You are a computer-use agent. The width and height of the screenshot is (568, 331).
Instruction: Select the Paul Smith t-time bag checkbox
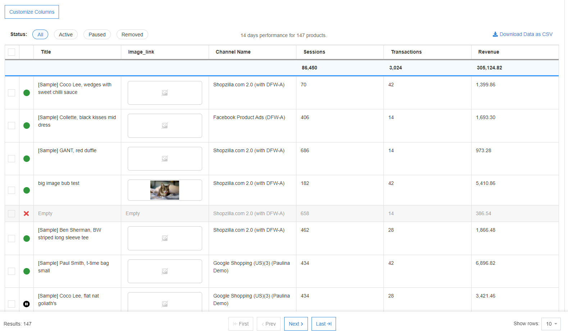coord(12,271)
